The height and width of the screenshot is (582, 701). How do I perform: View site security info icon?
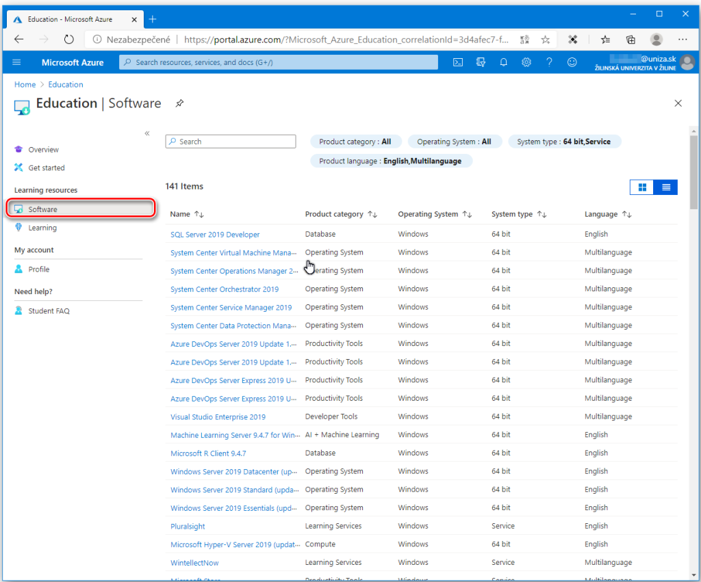pos(97,40)
